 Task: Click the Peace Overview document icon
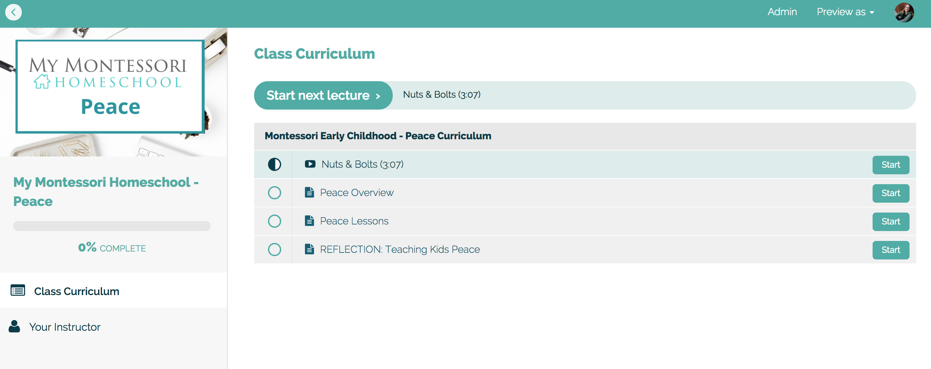pyautogui.click(x=309, y=192)
